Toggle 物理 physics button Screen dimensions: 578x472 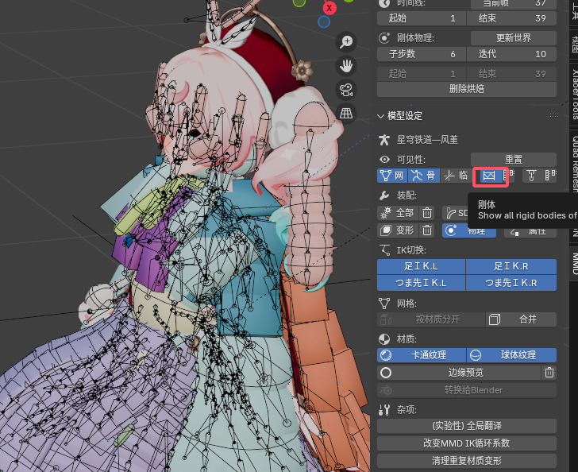click(x=469, y=230)
